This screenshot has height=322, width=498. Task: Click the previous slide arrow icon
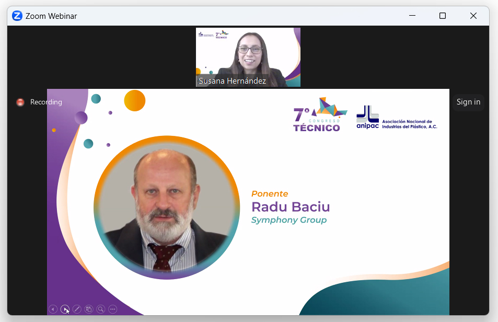[x=53, y=309]
